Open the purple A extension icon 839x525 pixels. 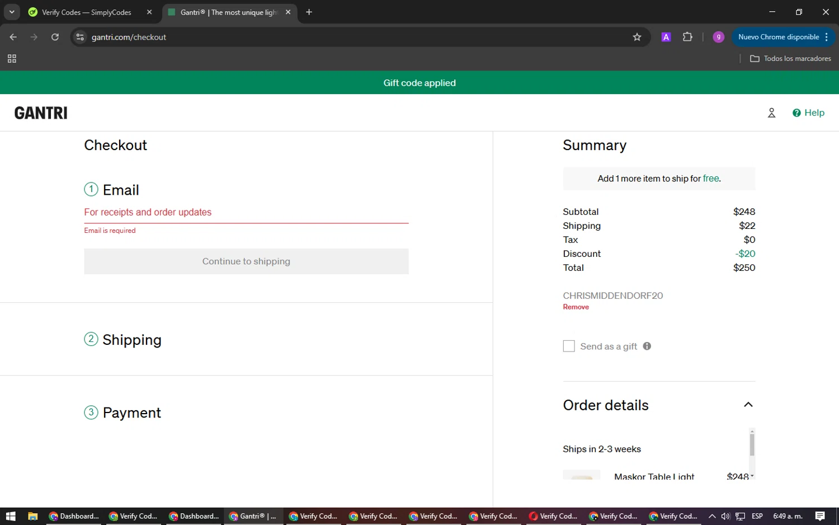(666, 37)
